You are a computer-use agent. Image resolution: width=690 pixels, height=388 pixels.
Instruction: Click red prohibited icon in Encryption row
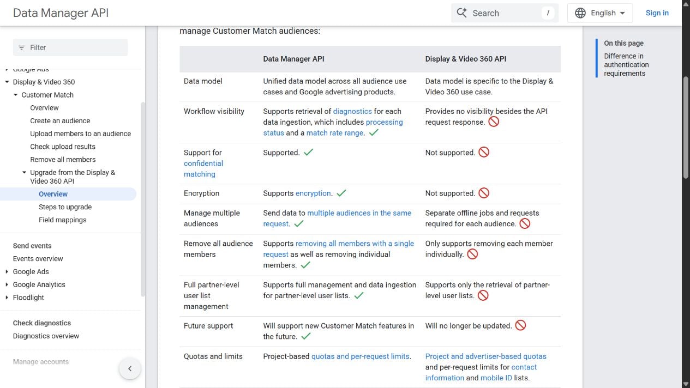pos(484,193)
